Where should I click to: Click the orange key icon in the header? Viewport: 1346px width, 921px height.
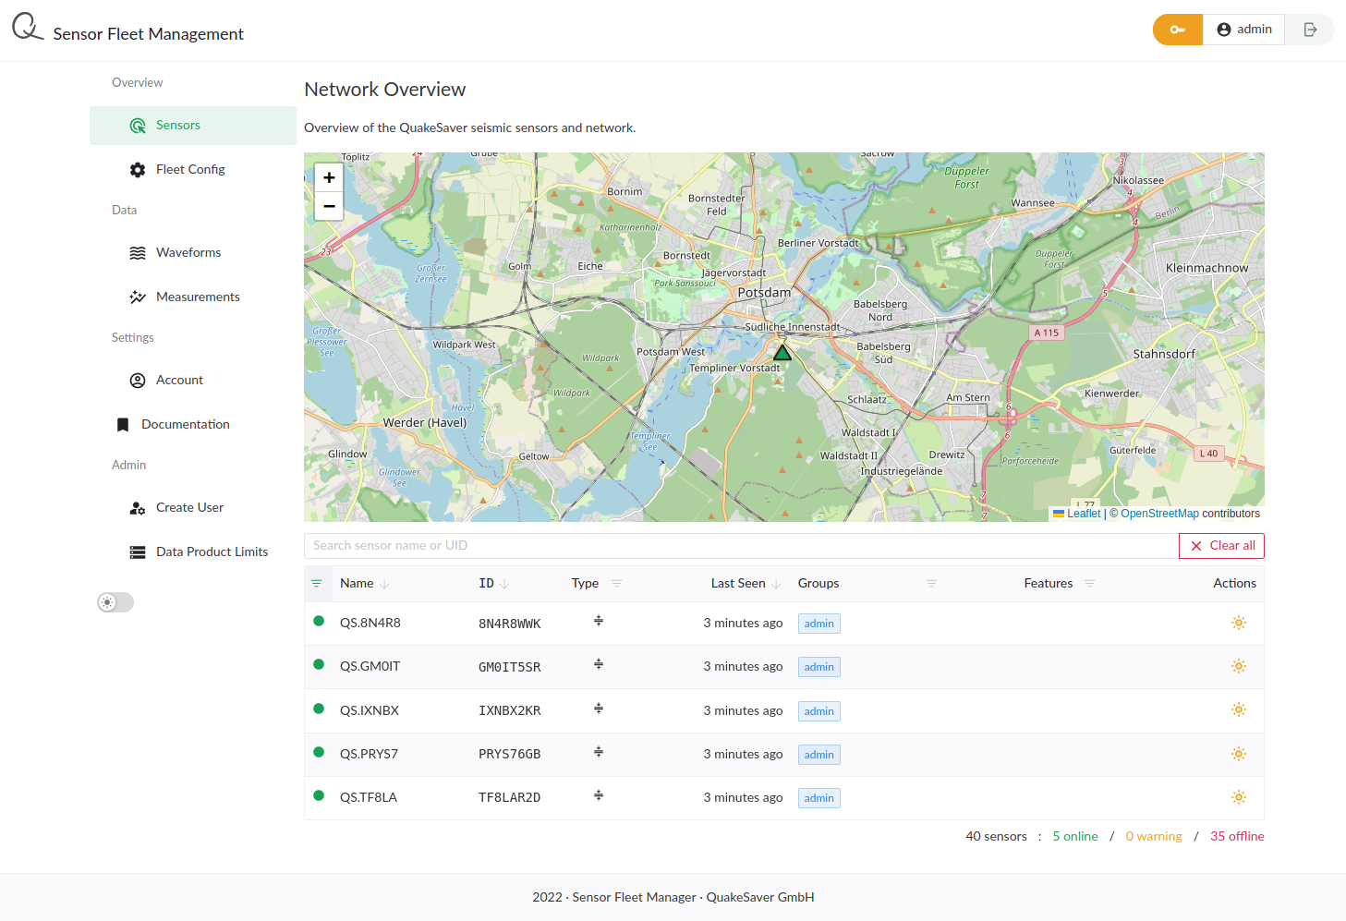pyautogui.click(x=1177, y=29)
